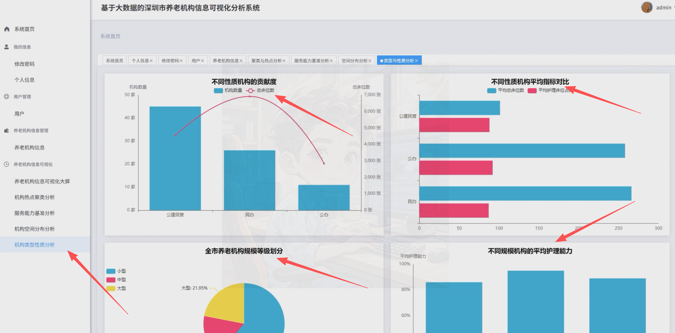Click the clock icon beside 养老机构信息可视化
The width and height of the screenshot is (675, 333).
tap(6, 164)
